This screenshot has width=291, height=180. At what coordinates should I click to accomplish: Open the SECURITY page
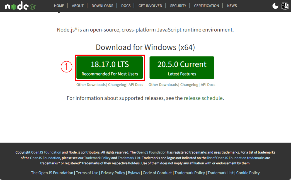pyautogui.click(x=178, y=6)
